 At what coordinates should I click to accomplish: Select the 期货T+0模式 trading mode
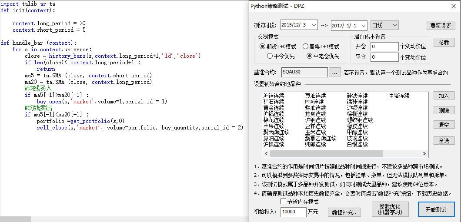point(262,46)
